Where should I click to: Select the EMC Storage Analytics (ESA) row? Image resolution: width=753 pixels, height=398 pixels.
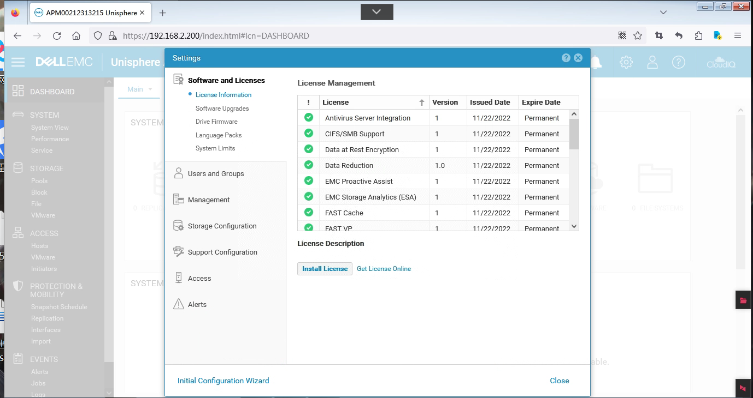coord(433,197)
